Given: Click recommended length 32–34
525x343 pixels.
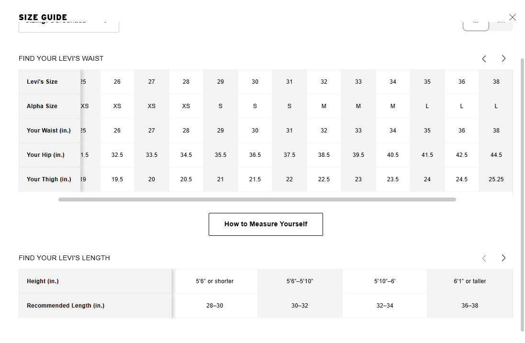Looking at the screenshot, I should [x=385, y=306].
